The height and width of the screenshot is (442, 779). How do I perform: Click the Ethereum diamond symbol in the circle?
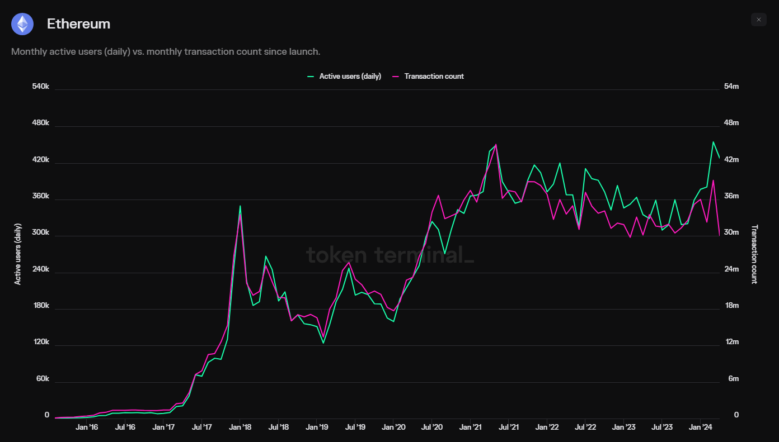(22, 24)
